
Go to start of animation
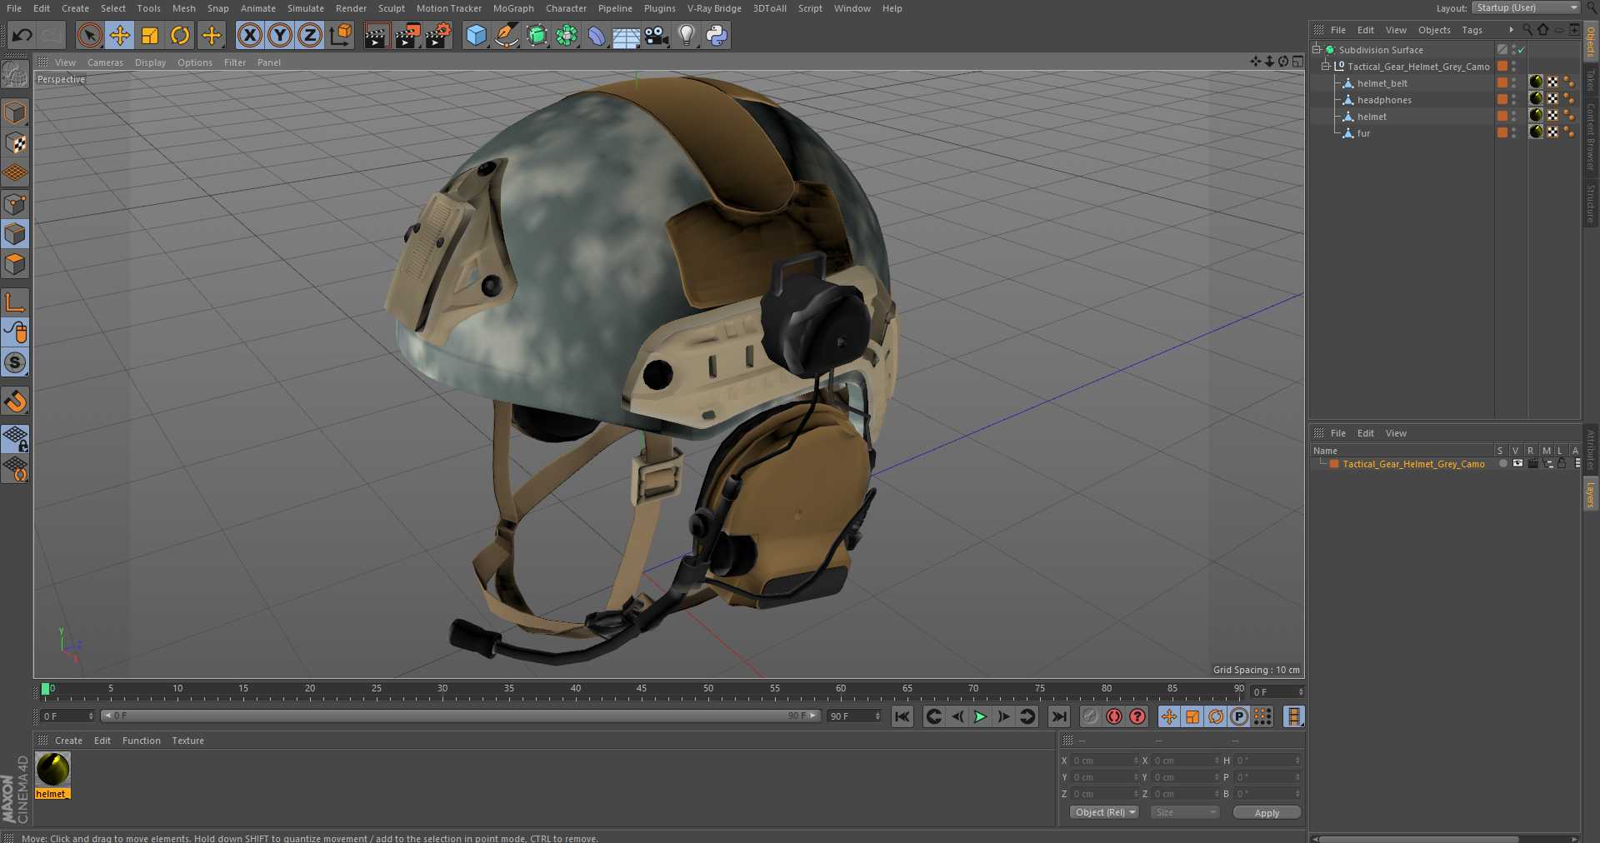(x=902, y=716)
